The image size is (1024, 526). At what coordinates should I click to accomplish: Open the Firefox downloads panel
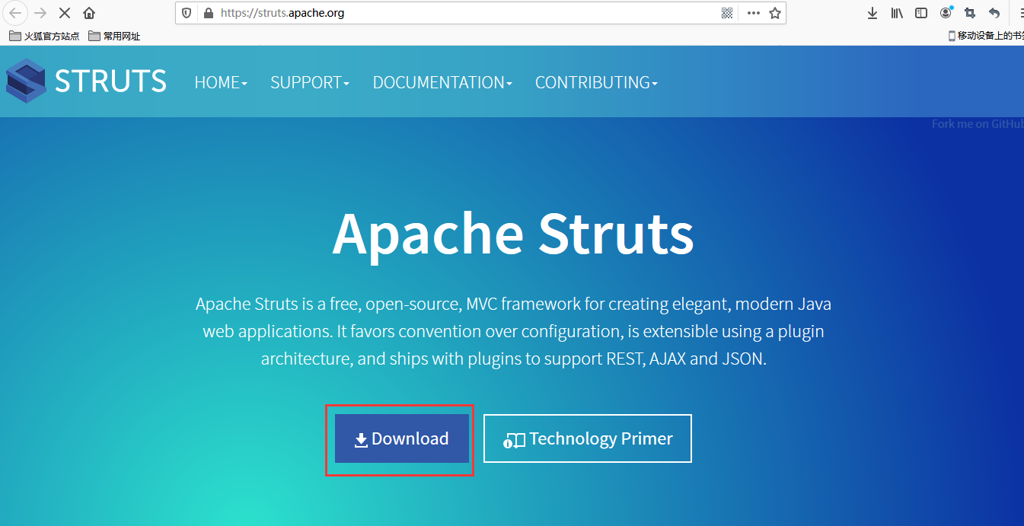(872, 12)
